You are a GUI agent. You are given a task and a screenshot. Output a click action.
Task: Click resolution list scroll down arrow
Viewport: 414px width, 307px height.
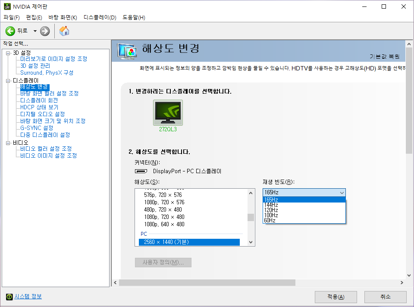(251, 242)
